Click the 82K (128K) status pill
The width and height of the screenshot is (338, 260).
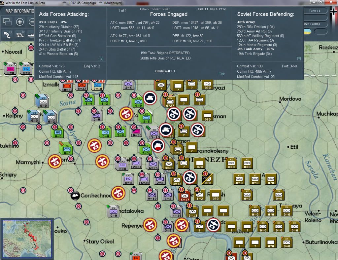tap(315, 24)
